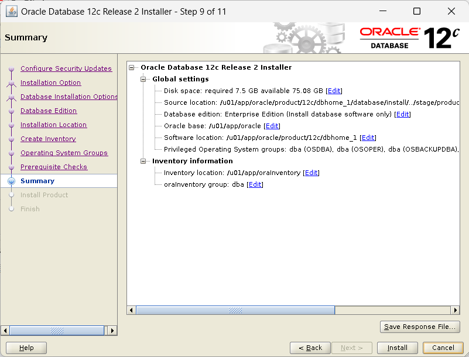Collapse the Global settings tree node
Viewport: 469px width, 357px height.
143,79
